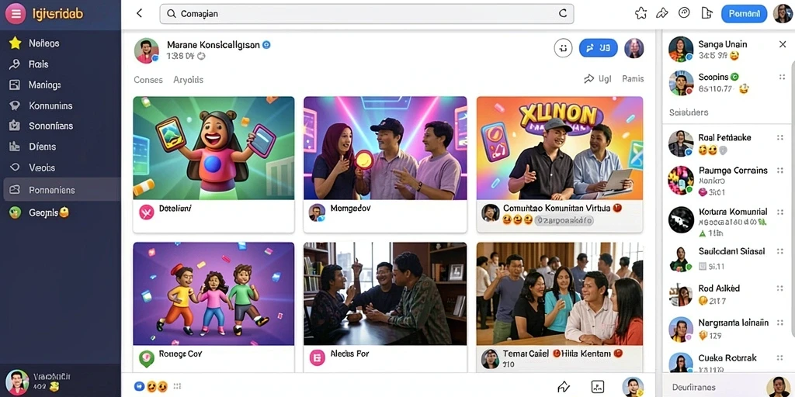This screenshot has height=397, width=795.
Task: Open the profile avatar at the top right corner
Action: [783, 14]
